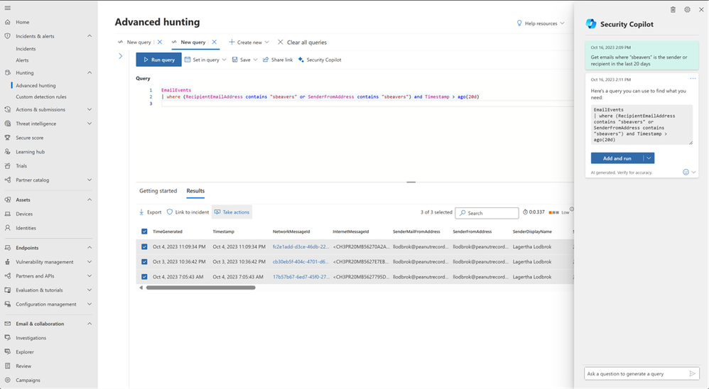Open Custom detection rules
The height and width of the screenshot is (389, 709).
point(41,97)
